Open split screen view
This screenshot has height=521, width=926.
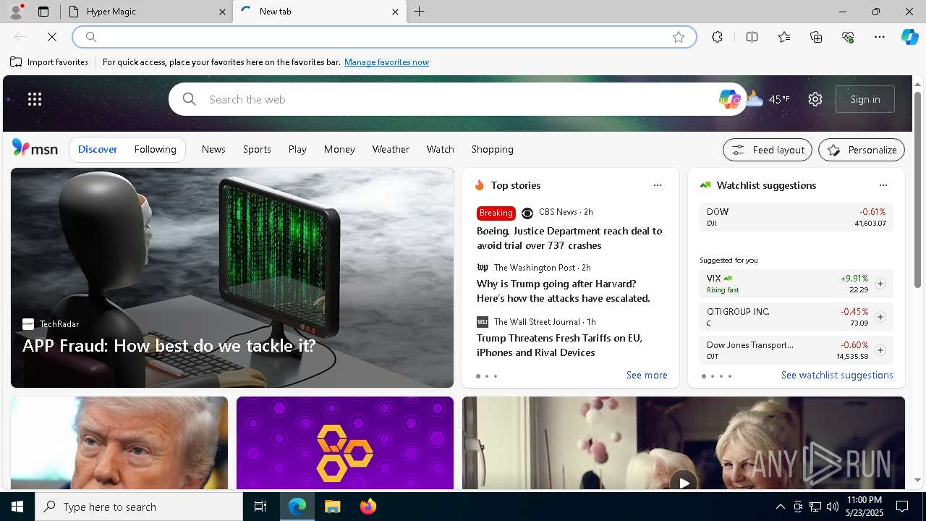752,37
